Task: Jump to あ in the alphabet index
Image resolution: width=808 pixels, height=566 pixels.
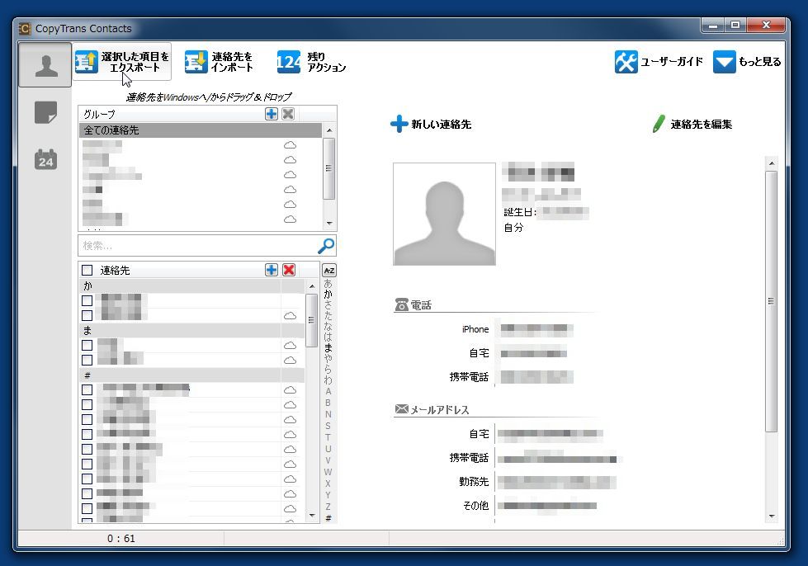Action: coord(328,284)
